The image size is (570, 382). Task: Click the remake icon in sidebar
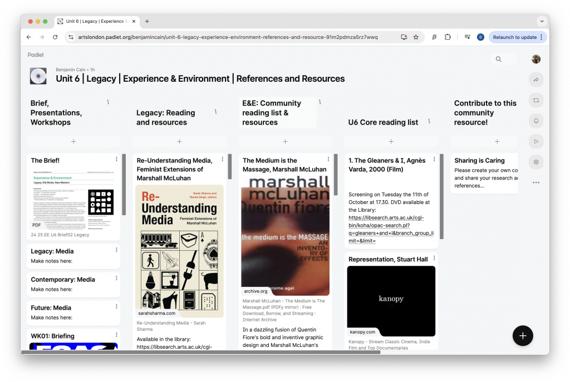tap(536, 100)
